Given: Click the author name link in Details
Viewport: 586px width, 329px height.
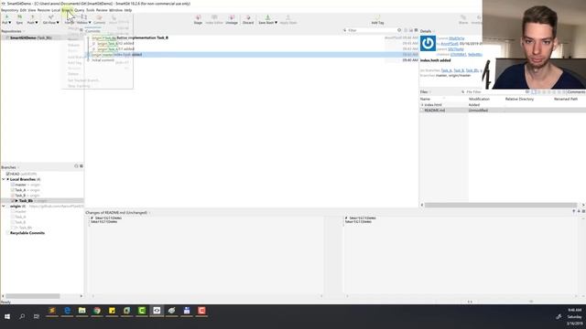Looking at the screenshot, I should coord(450,44).
